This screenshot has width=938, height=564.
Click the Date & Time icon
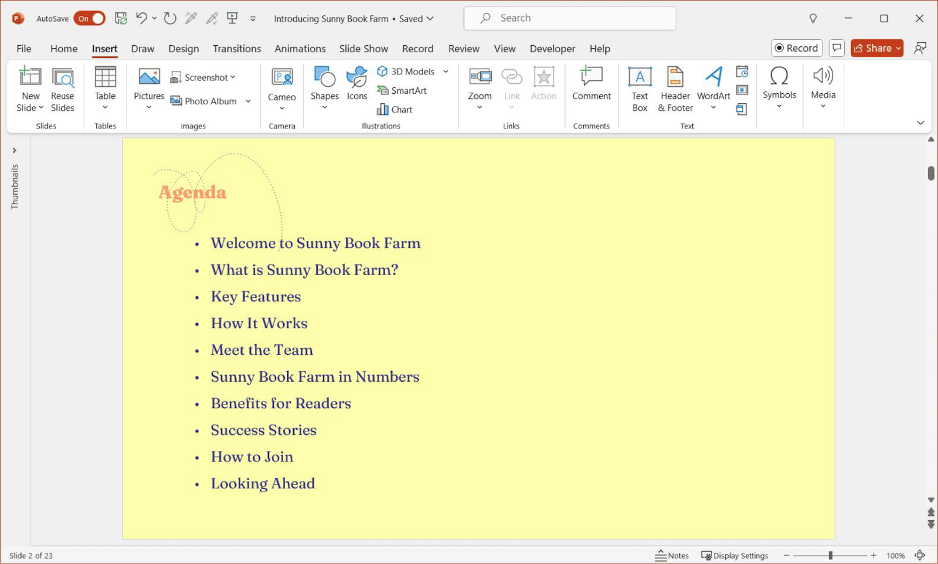(742, 72)
